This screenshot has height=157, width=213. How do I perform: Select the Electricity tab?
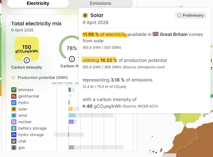point(38,3)
